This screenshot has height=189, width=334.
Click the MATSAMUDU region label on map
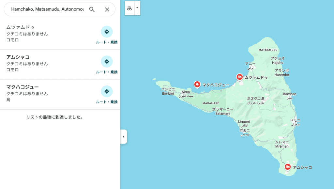point(268,50)
